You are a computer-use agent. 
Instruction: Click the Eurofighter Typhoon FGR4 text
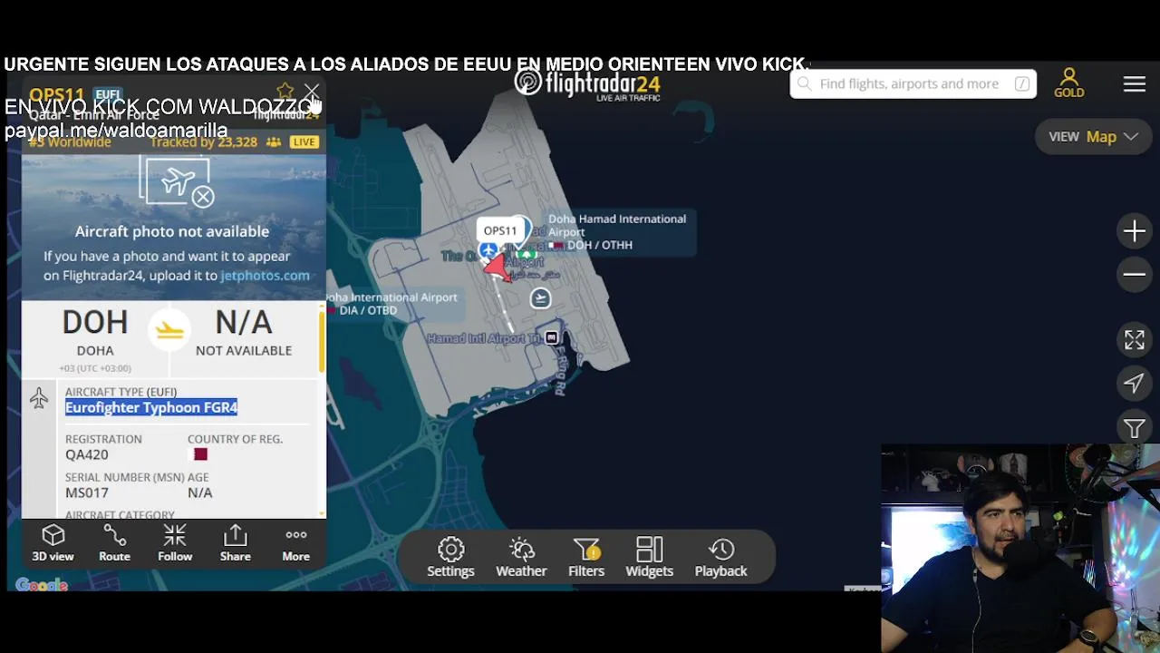tap(151, 407)
